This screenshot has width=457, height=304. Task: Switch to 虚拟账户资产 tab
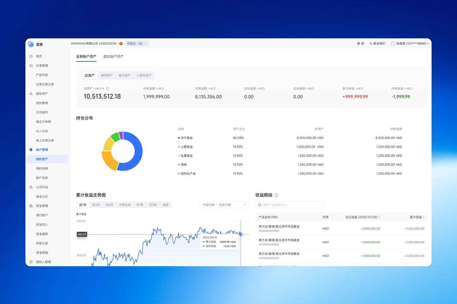114,56
